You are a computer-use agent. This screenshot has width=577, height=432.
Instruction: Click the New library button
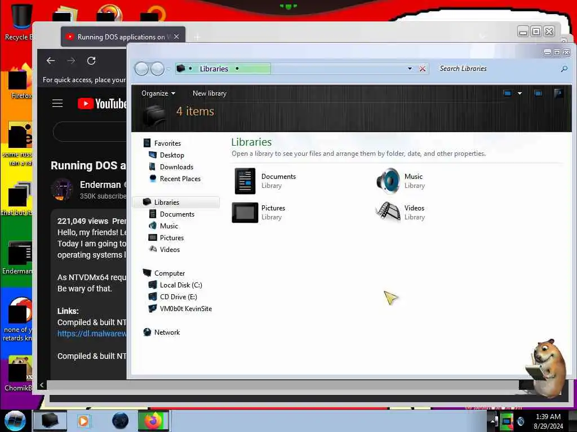(x=210, y=93)
